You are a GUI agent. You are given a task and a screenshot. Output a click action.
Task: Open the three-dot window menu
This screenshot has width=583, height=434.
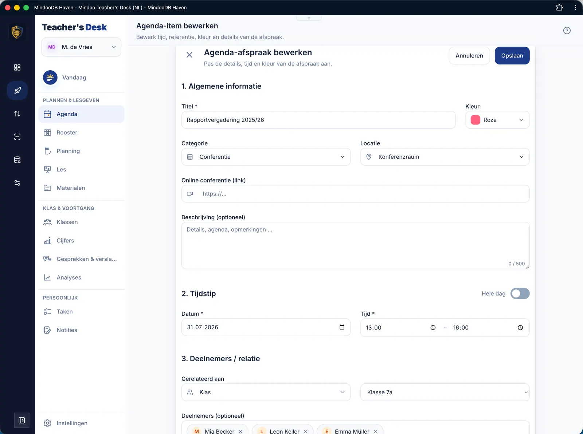click(575, 7)
